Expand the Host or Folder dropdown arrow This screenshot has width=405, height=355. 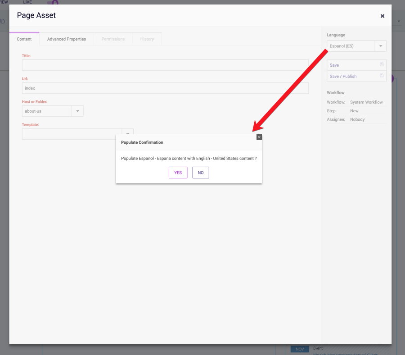(x=77, y=111)
